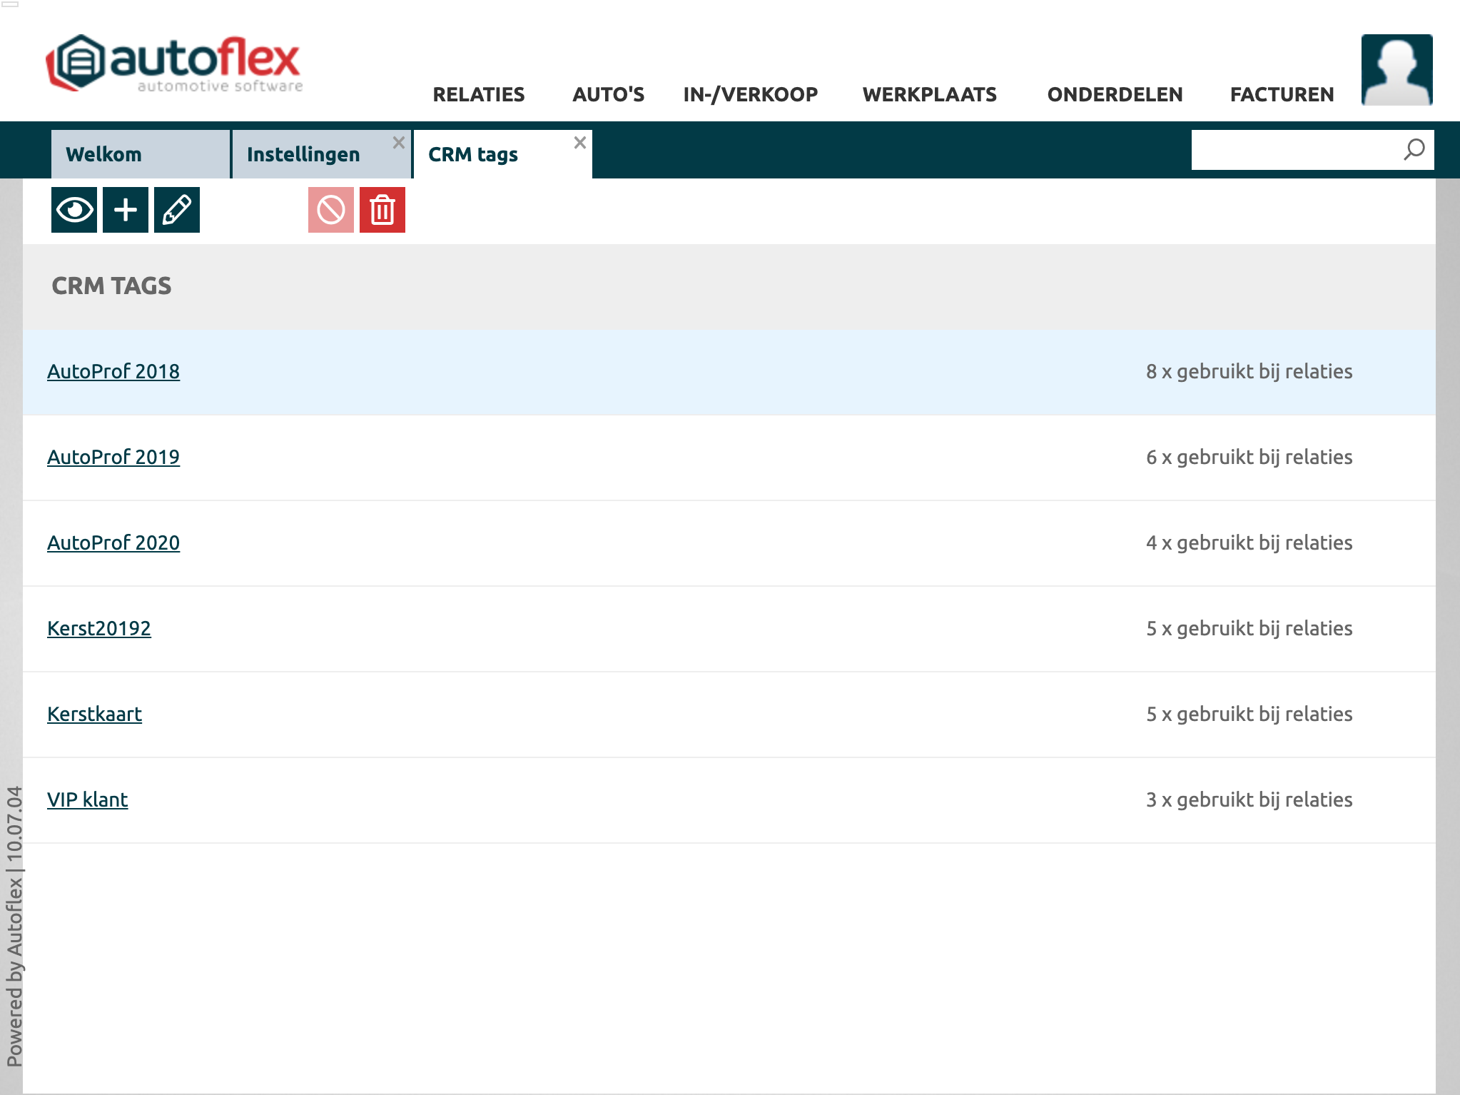
Task: Click the red trash delete icon
Action: (382, 210)
